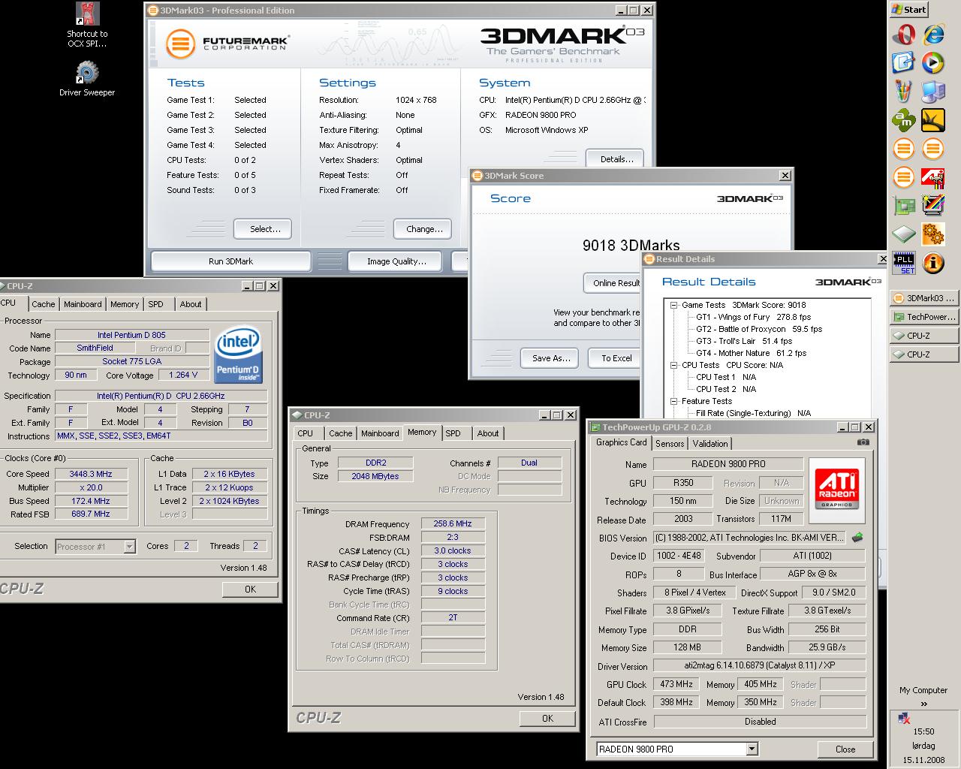Switch to the Cache tab in the CPU-Z CPU window
961x769 pixels.
pyautogui.click(x=43, y=304)
